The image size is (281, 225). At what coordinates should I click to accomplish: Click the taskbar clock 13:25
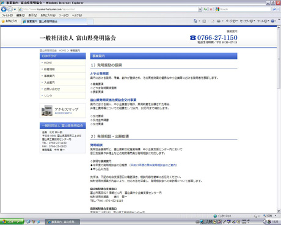click(275, 222)
